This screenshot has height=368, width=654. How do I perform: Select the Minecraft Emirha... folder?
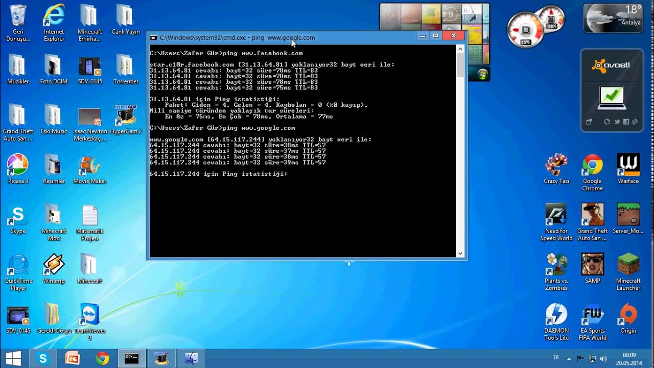[x=90, y=23]
